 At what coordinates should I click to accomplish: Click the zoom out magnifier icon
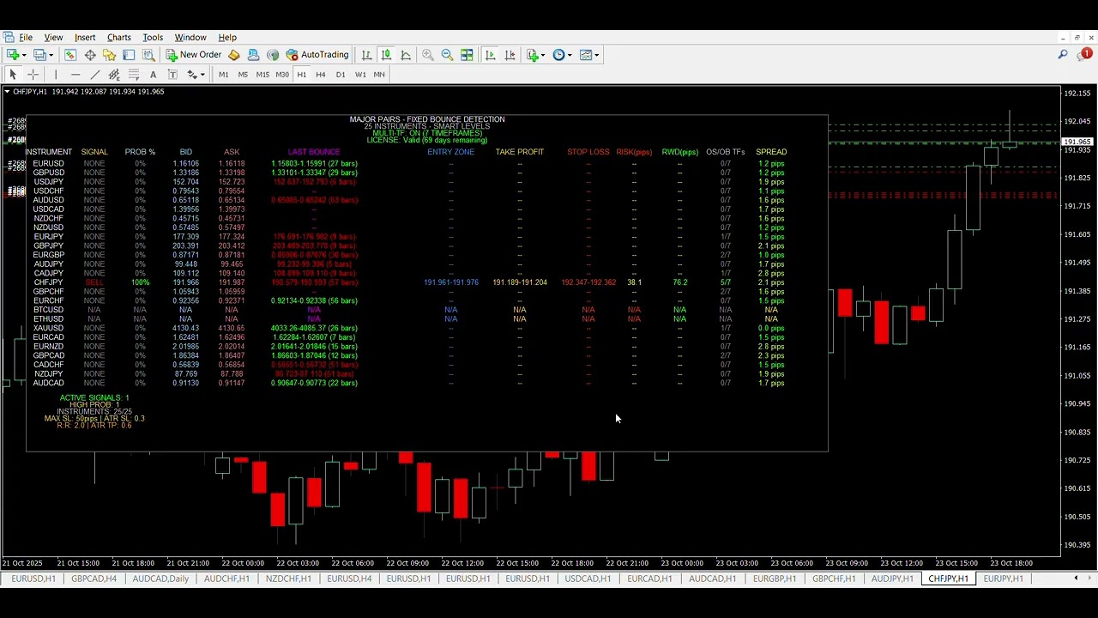pyautogui.click(x=447, y=55)
